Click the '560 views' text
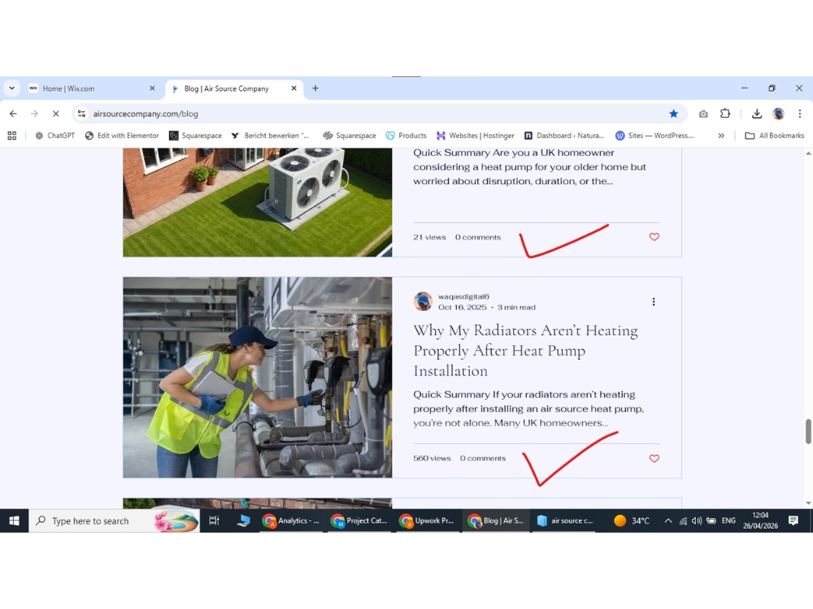 (432, 458)
